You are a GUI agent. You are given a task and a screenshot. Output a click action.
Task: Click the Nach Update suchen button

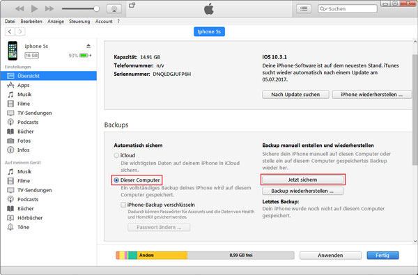click(x=295, y=95)
